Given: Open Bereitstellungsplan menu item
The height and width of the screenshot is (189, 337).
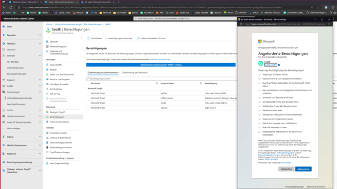Looking at the screenshot, I should (58, 47).
